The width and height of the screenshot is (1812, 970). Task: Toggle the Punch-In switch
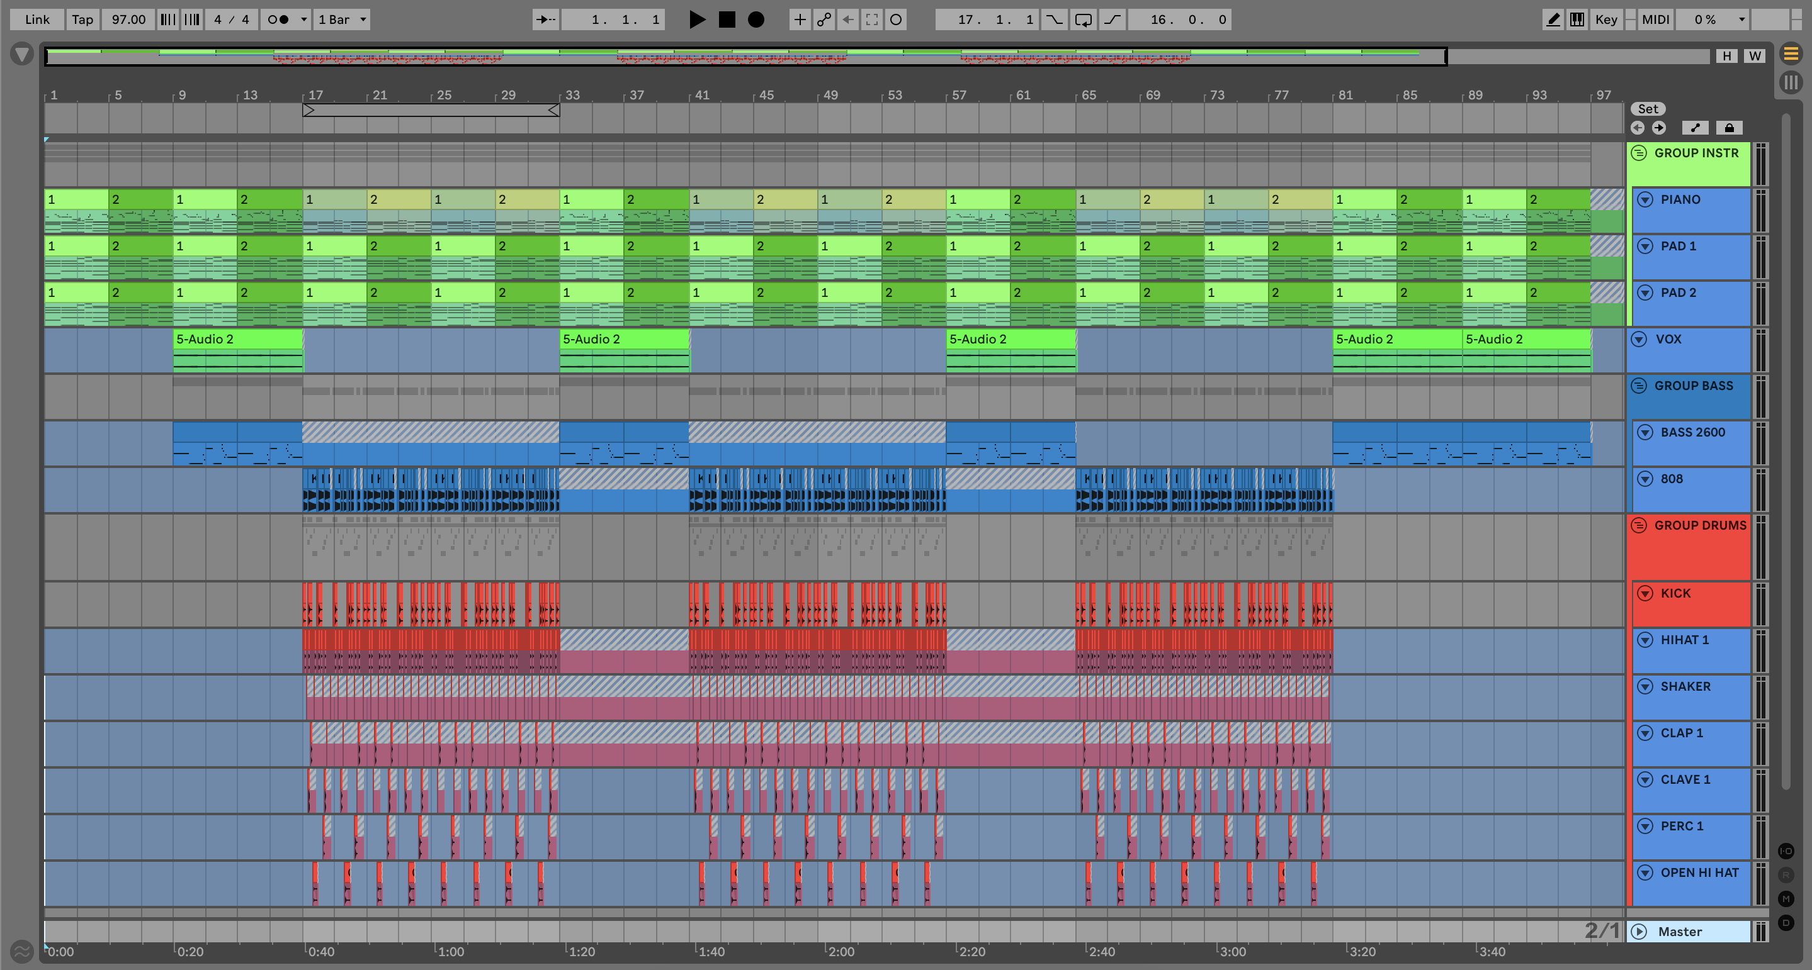tap(1054, 20)
